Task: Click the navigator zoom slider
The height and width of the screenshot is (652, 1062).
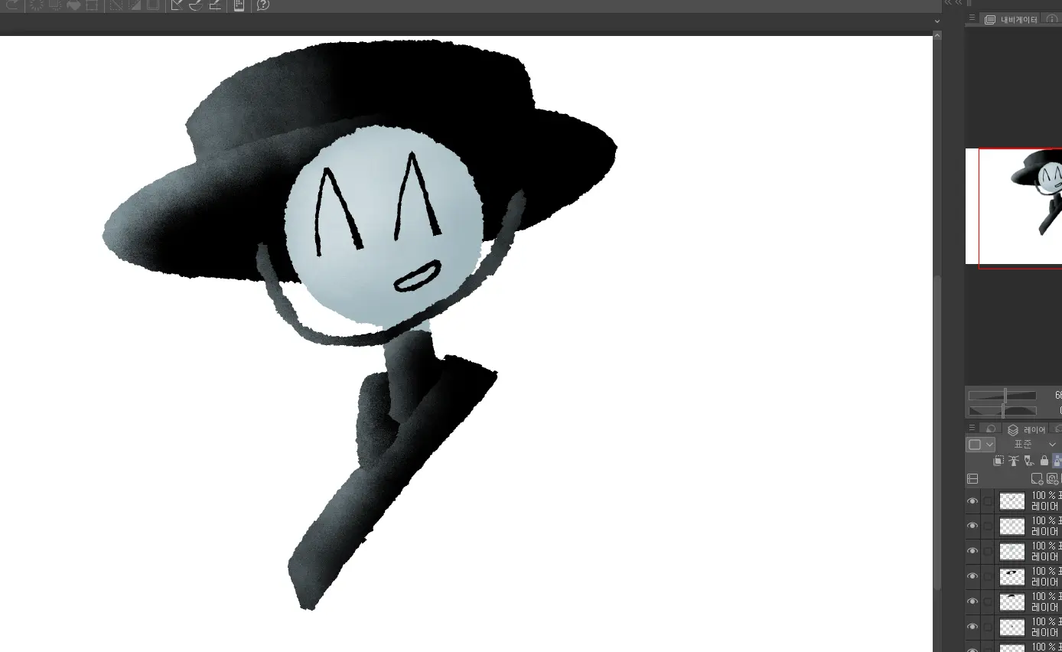Action: 1002,396
